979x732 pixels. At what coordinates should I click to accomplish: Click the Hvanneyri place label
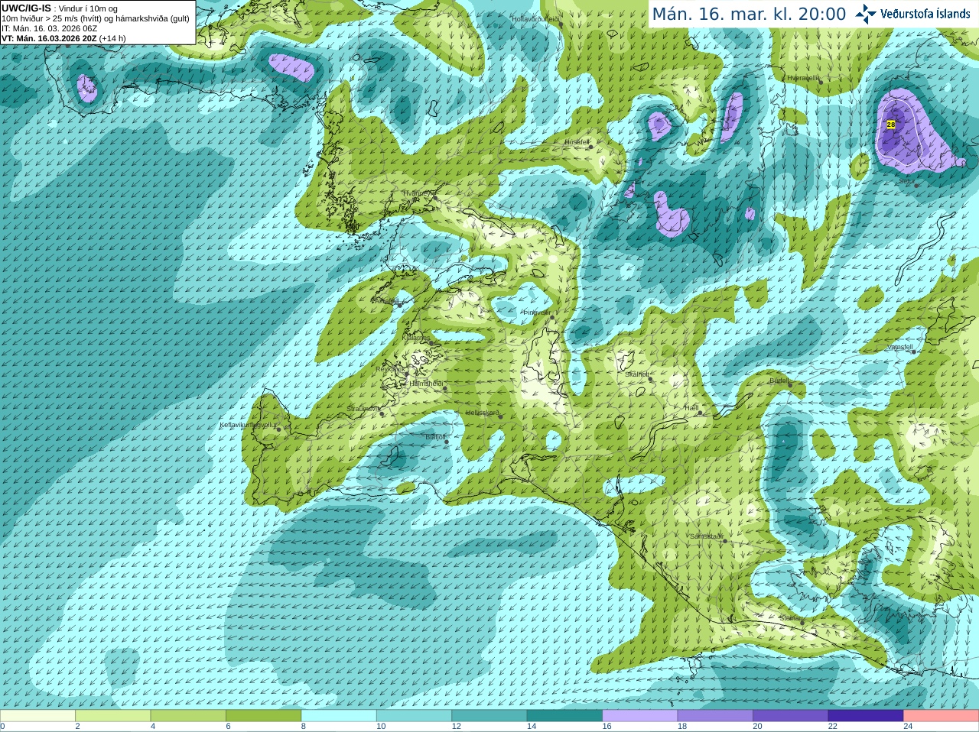coord(418,193)
